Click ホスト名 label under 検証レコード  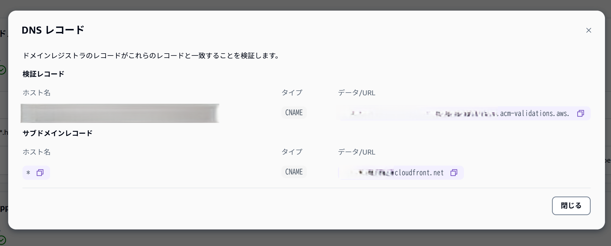[37, 93]
